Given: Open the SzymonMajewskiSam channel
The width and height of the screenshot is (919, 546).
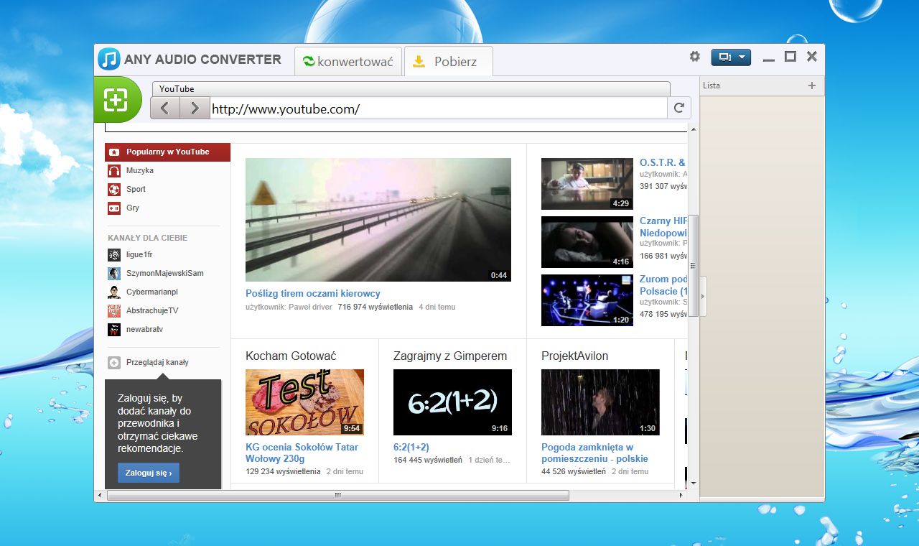Looking at the screenshot, I should tap(164, 273).
